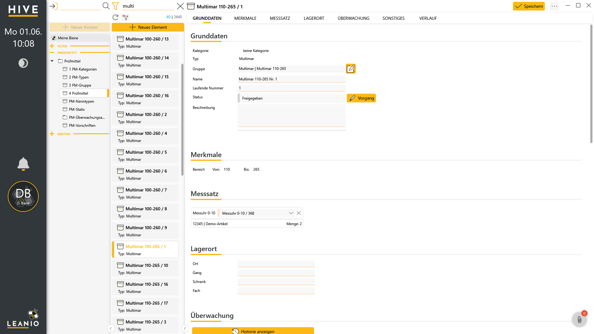This screenshot has height=334, width=594.
Task: Open the three-dots more menu
Action: tap(554, 6)
